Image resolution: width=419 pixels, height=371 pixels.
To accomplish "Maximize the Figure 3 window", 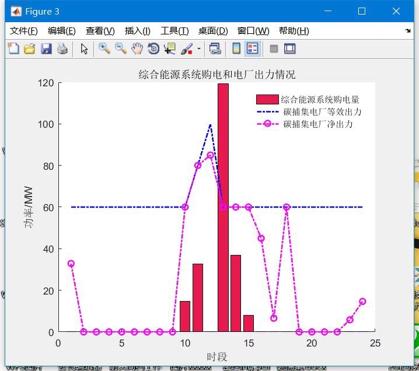I will pos(362,11).
